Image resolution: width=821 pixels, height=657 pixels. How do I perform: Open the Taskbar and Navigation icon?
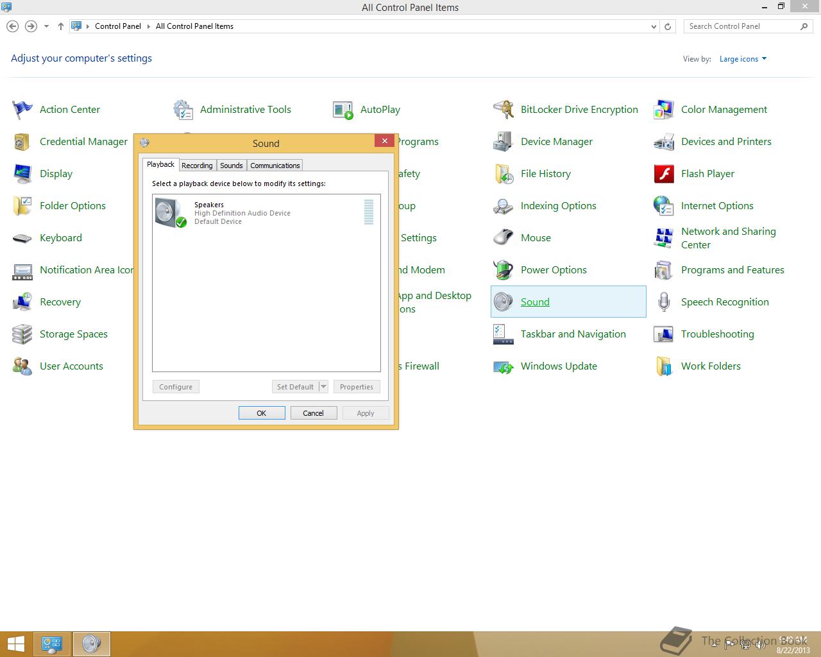point(504,334)
